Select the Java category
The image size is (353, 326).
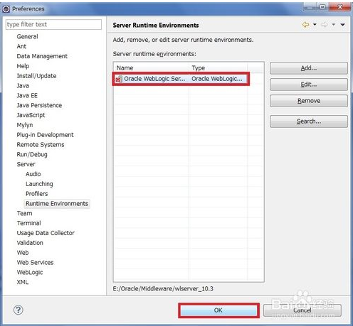pos(23,86)
